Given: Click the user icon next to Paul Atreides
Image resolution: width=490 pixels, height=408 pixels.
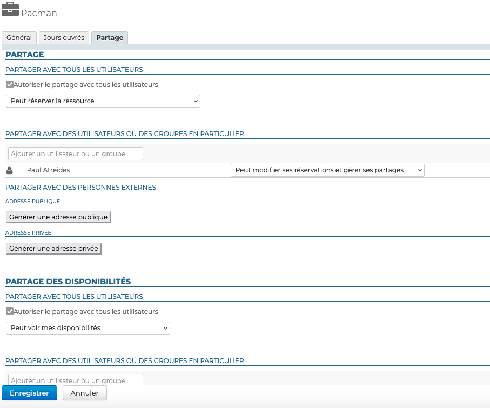Looking at the screenshot, I should tap(10, 170).
